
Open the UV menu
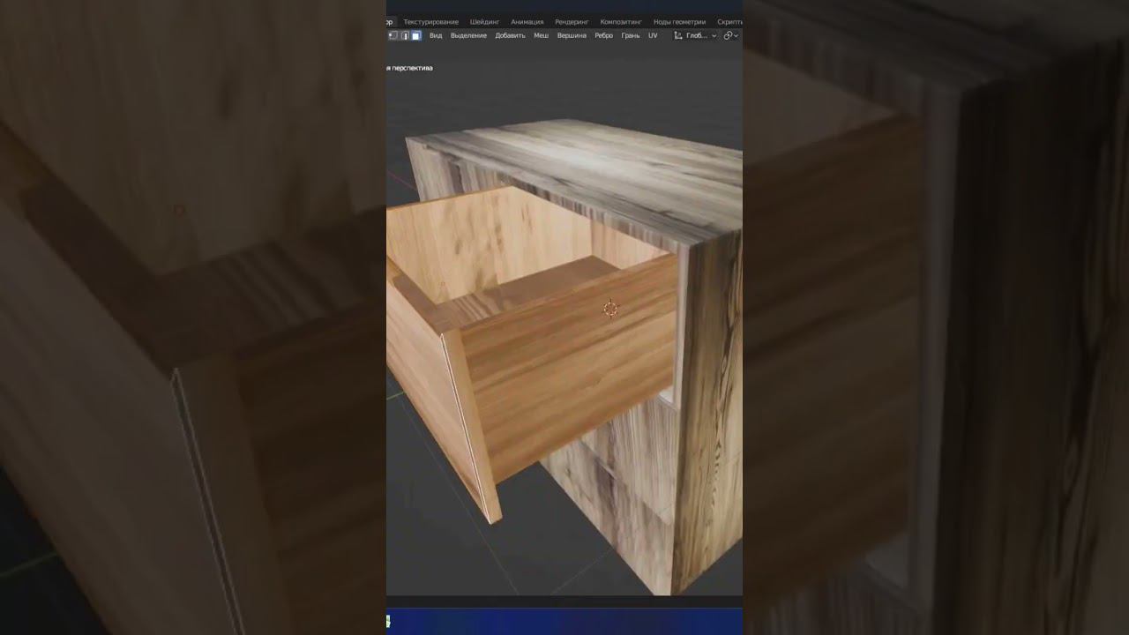tap(653, 35)
